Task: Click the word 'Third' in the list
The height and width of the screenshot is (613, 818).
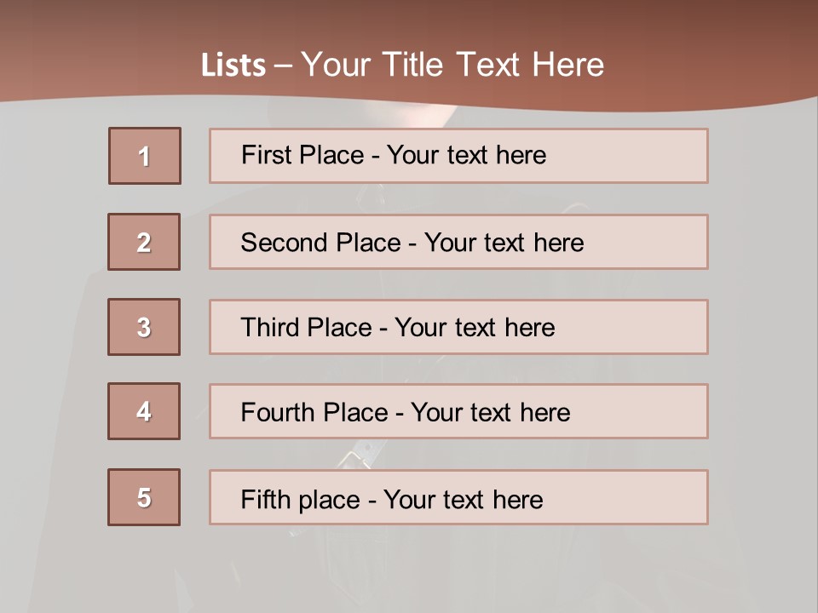Action: pos(269,328)
